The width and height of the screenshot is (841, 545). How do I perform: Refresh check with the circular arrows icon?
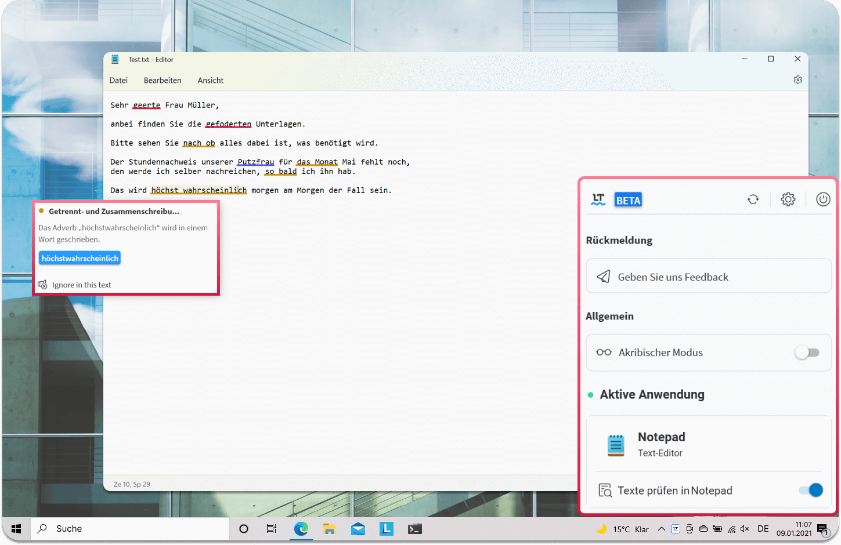[x=753, y=199]
